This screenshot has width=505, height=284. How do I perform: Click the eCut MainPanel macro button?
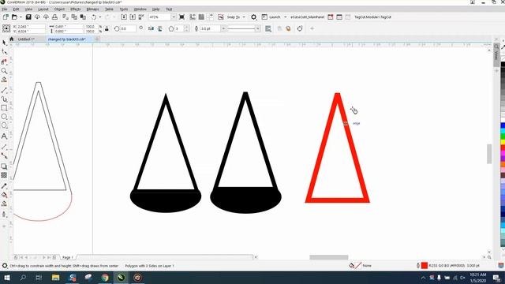pos(307,17)
